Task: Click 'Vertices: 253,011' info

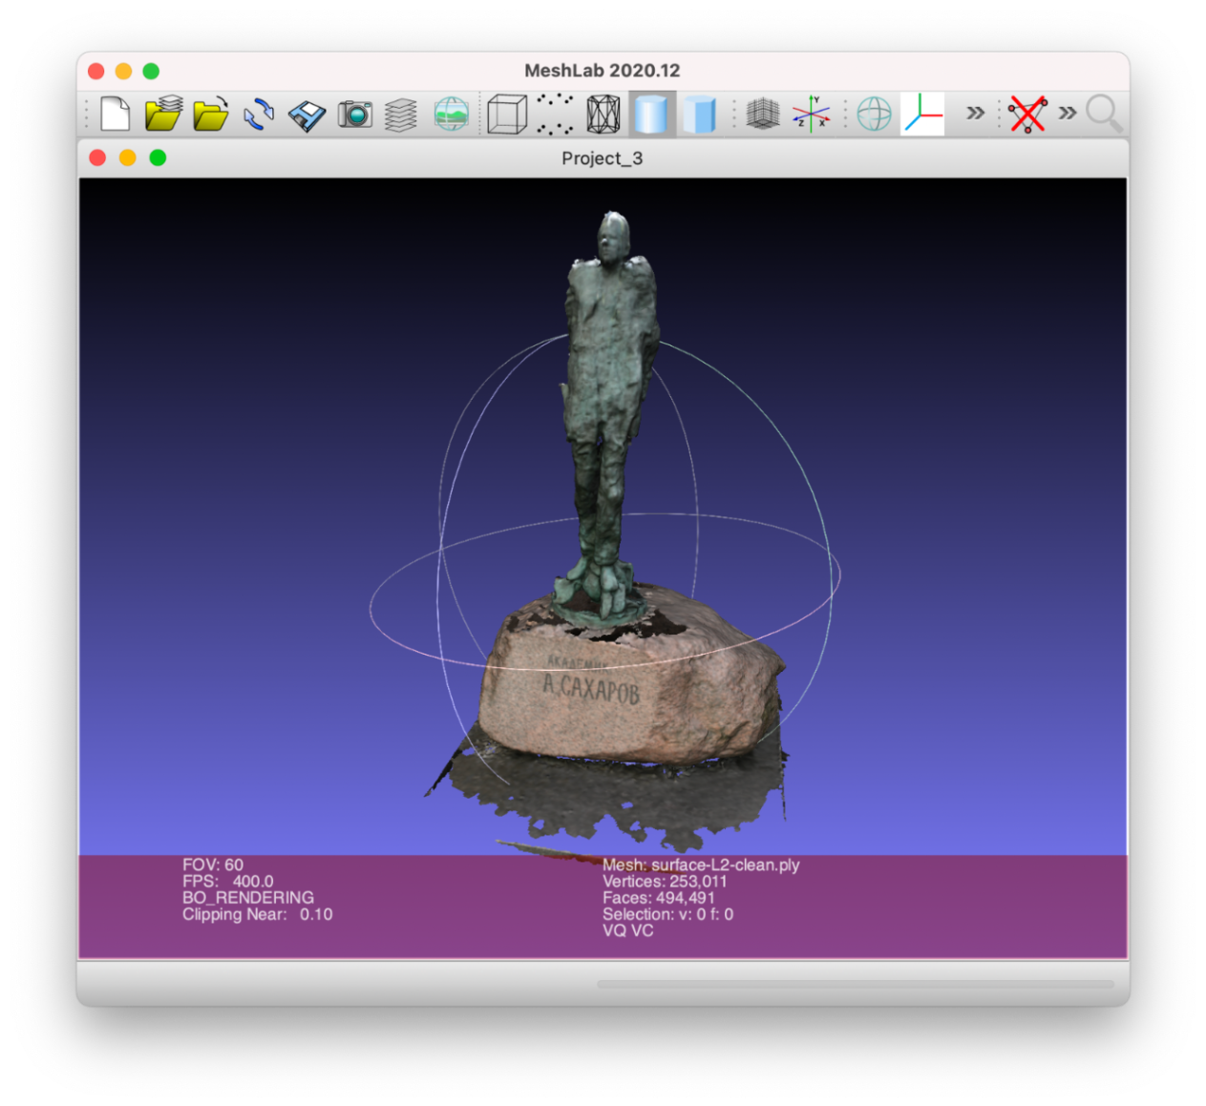Action: (x=665, y=882)
